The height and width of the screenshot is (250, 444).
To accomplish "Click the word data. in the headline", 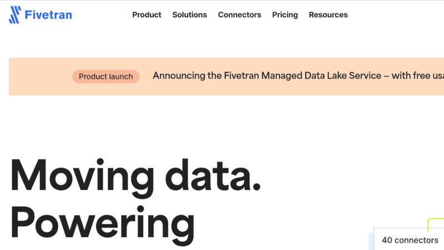I will tap(213, 175).
